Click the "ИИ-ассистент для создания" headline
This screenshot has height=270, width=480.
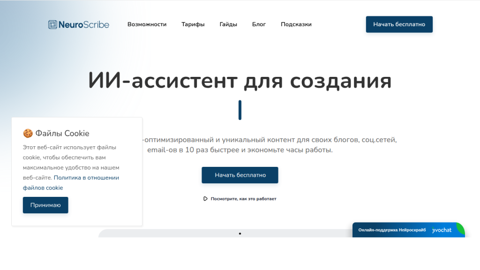pos(240,80)
